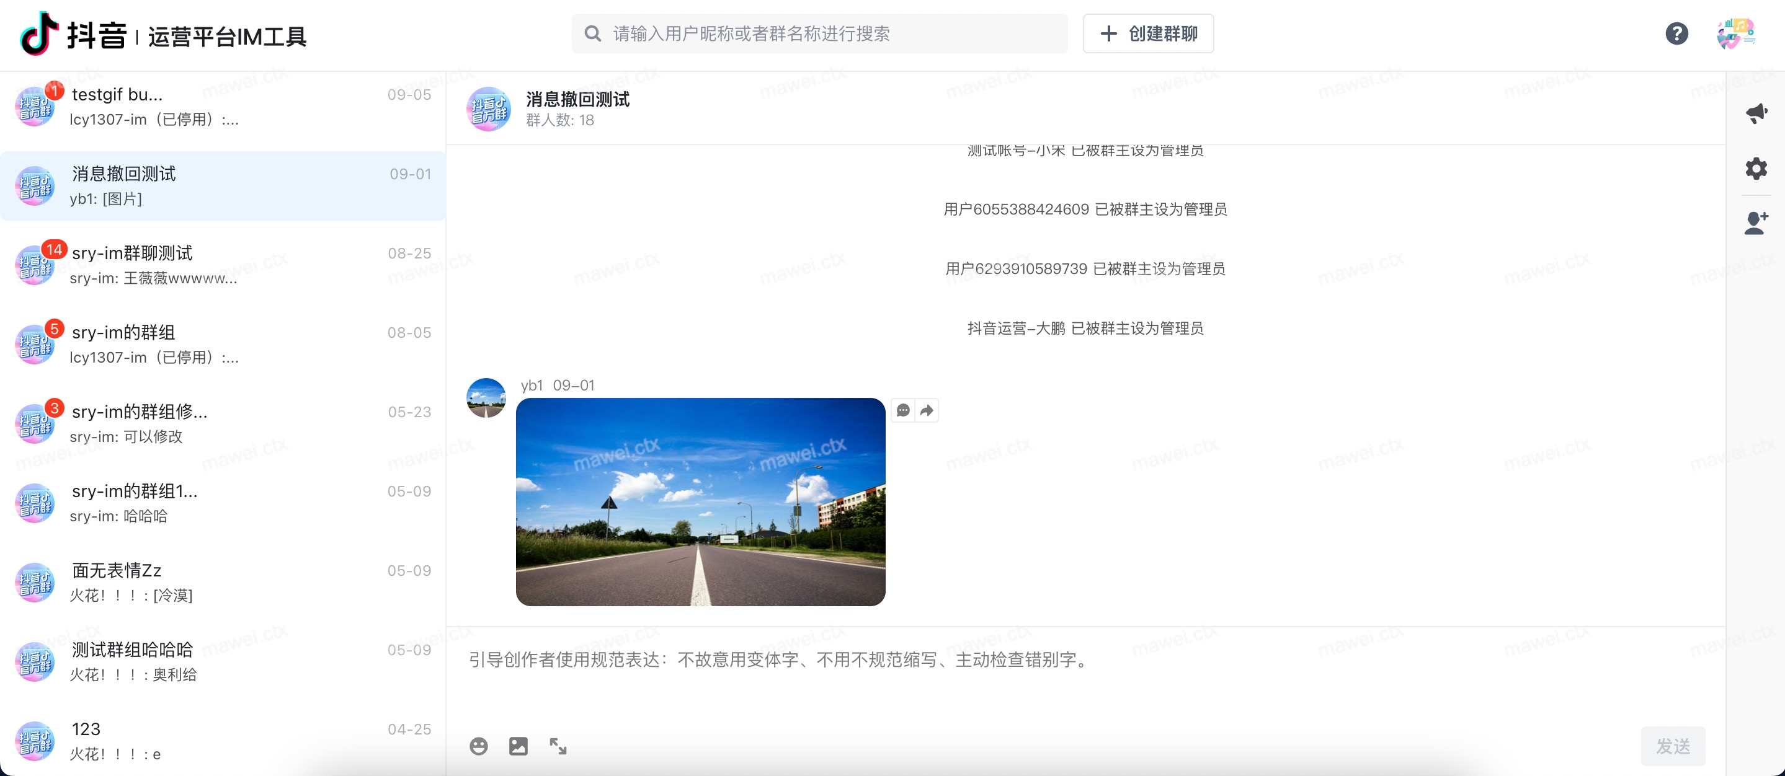Viewport: 1785px width, 776px height.
Task: Open the 面无表情Zz conversation
Action: (223, 582)
